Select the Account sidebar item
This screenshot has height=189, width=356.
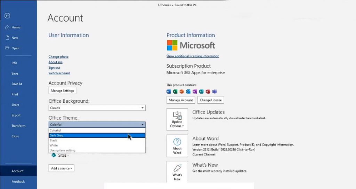click(18, 171)
